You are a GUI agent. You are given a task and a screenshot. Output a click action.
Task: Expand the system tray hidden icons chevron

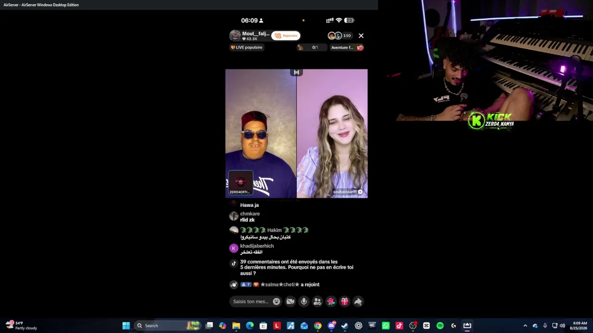525,326
